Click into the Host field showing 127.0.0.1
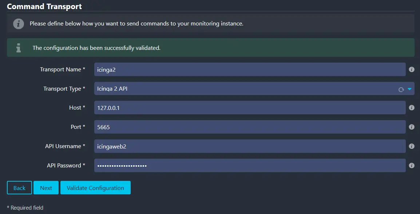420x214 pixels. point(249,108)
